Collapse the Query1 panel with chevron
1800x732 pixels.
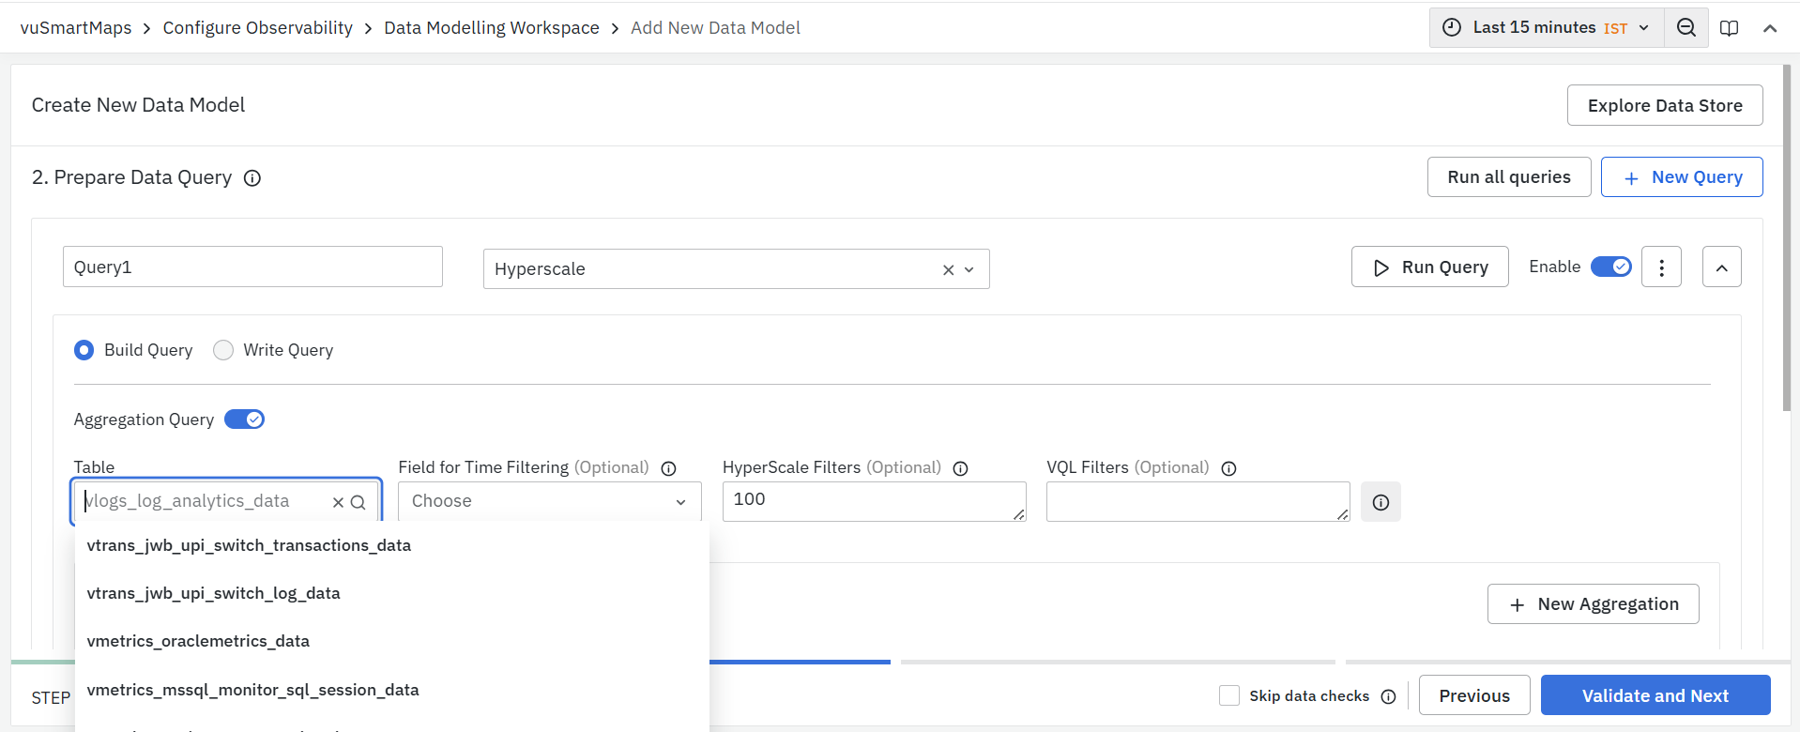pos(1721,267)
